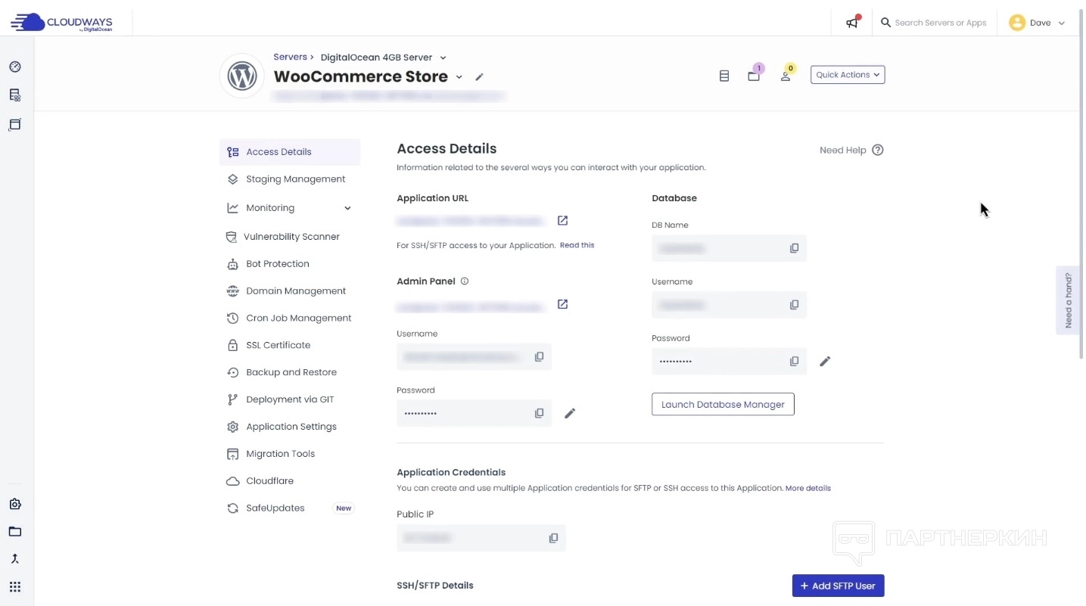Edit the database password with pencil icon
Image resolution: width=1086 pixels, height=606 pixels.
point(825,362)
